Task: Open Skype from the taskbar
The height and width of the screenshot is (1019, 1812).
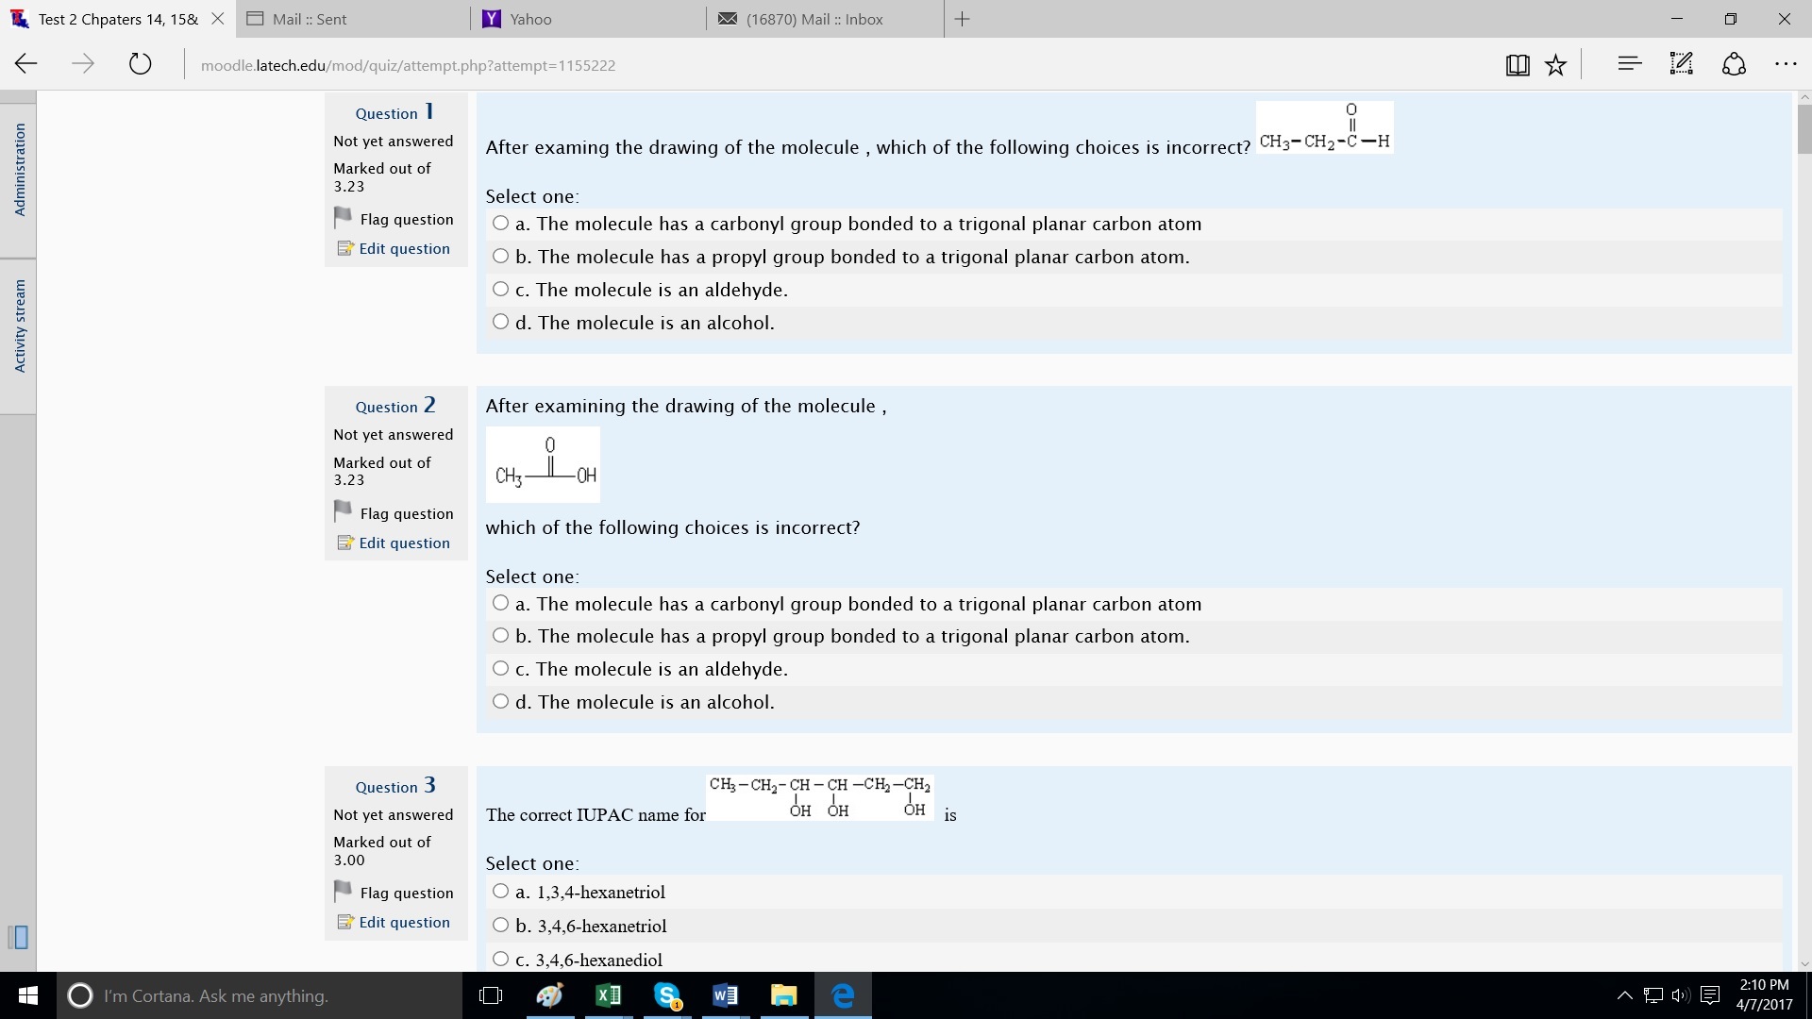Action: point(667,995)
